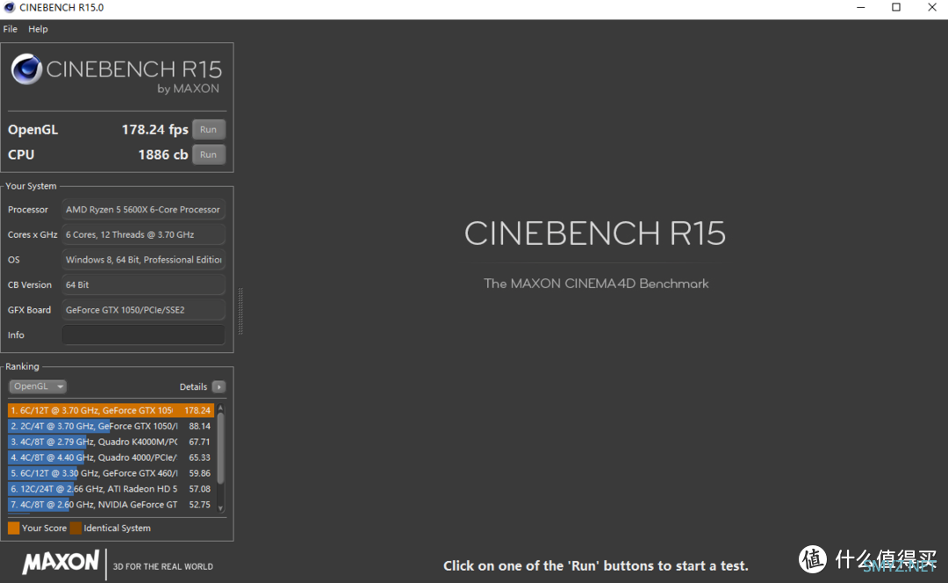Click the brown Identical System legend swatch
The image size is (948, 583).
(75, 529)
